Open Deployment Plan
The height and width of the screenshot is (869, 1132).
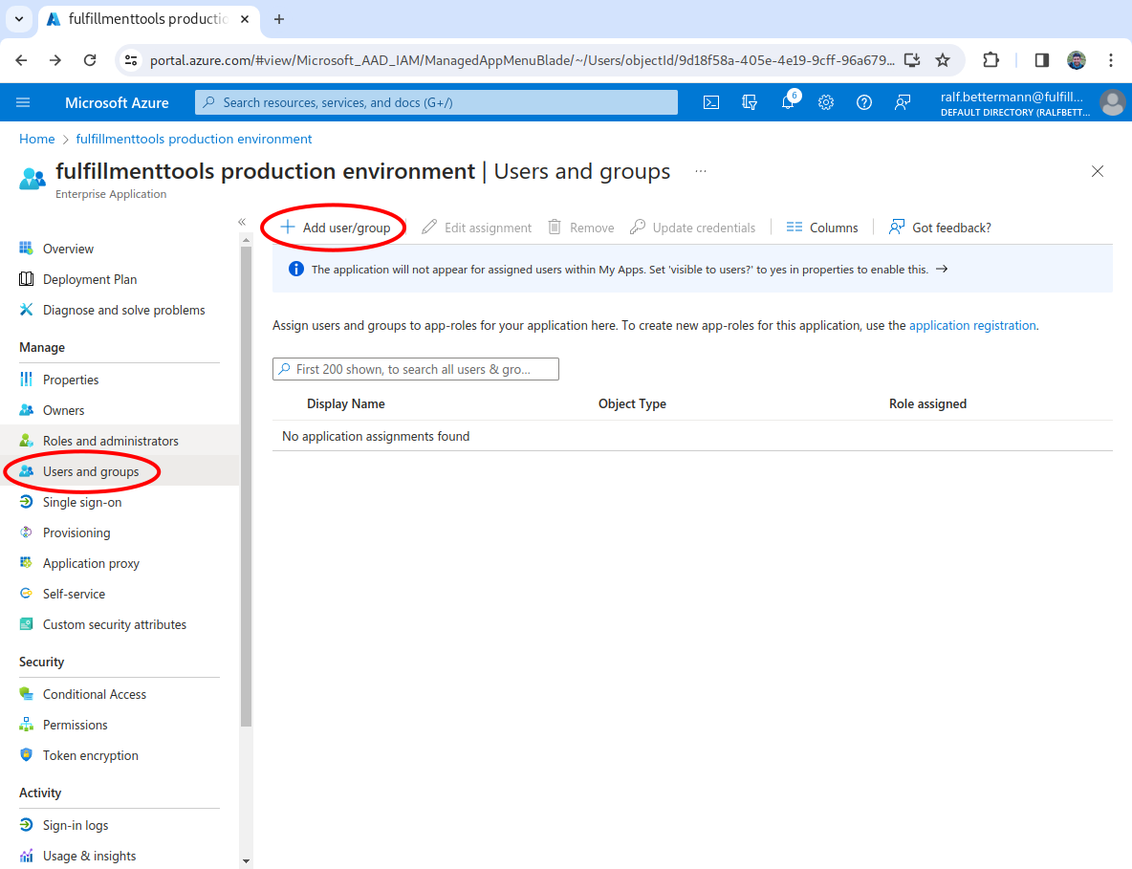(x=90, y=279)
